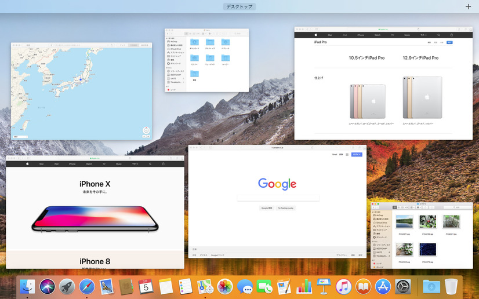This screenshot has width=479, height=299.
Task: Open view dropdown at Maps bottom-left
Action: pos(20,137)
